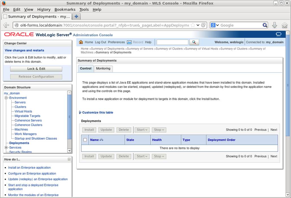Collapse the How do I panel
The height and width of the screenshot is (198, 291).
tap(69, 159)
